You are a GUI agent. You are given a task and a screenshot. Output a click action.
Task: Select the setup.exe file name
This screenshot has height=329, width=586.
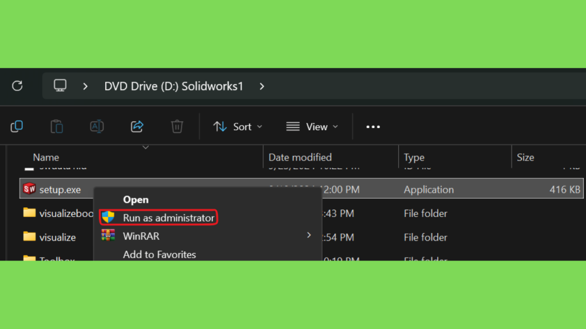(x=60, y=190)
